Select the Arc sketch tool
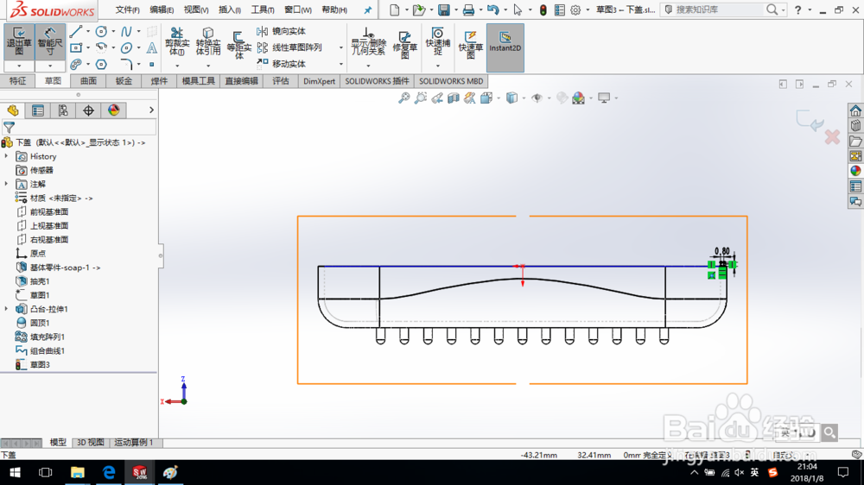The width and height of the screenshot is (864, 485). (x=101, y=47)
